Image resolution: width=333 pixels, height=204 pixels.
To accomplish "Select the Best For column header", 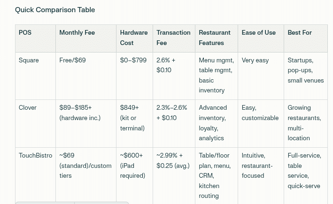I will pos(306,38).
